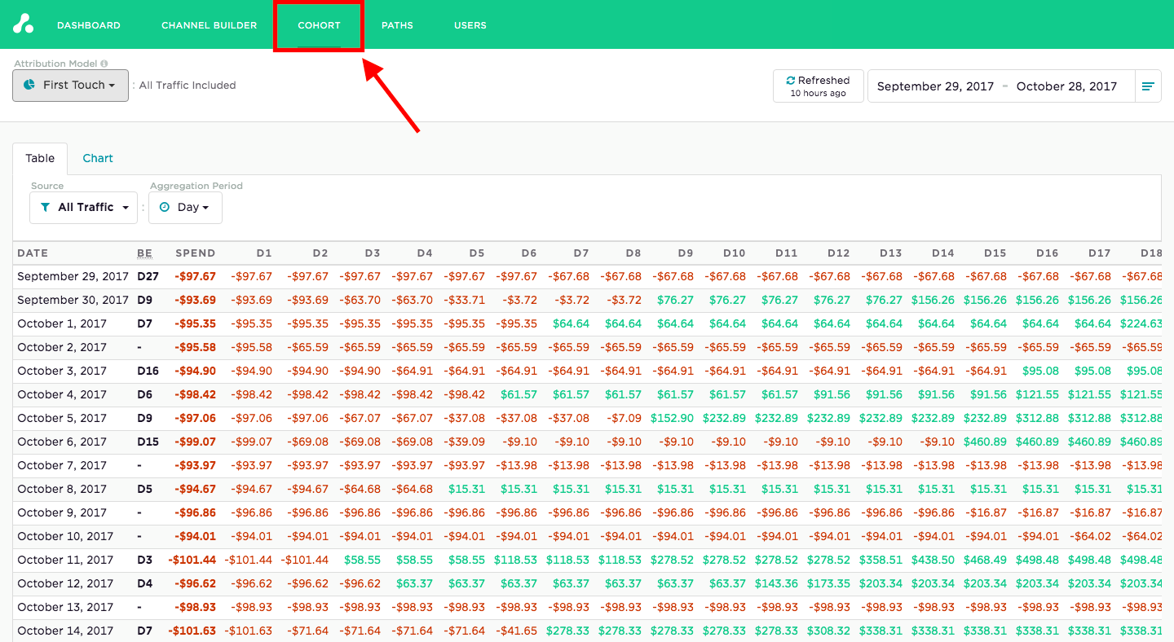Click the Attribution app logo
This screenshot has width=1174, height=642.
(23, 24)
